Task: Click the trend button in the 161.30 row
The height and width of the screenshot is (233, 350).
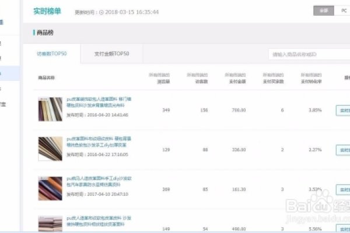Action: 343,190
